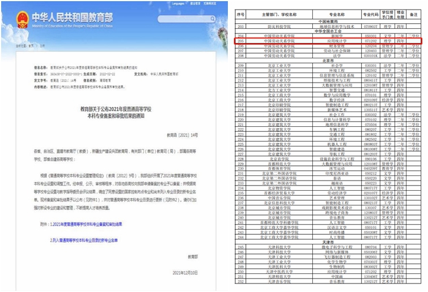Open attachment 1 2021年度本科专业备案和审批结果
The height and width of the screenshot is (292, 428).
86,224
